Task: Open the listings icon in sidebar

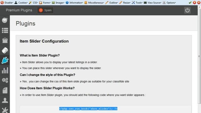Action: 5,30
